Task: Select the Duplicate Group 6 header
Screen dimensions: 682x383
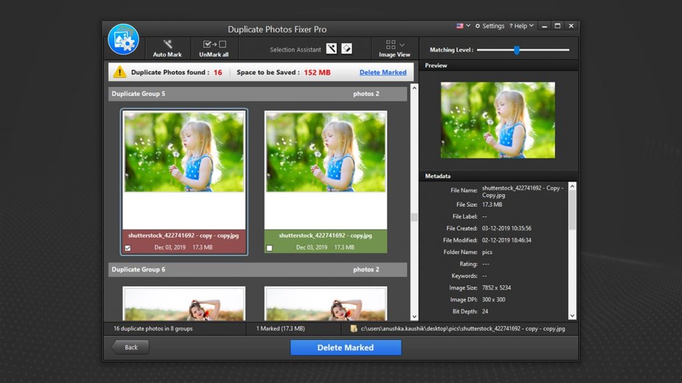Action: point(258,269)
